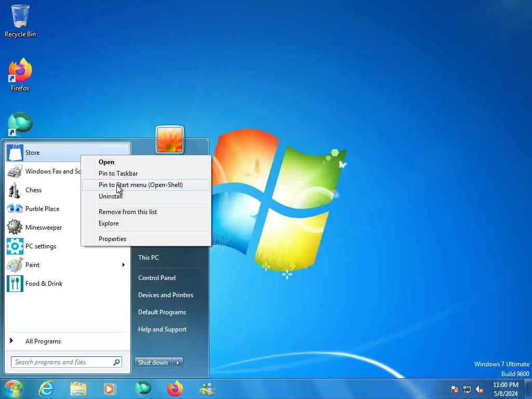Image resolution: width=532 pixels, height=399 pixels.
Task: Open Control Panel
Action: pyautogui.click(x=157, y=278)
